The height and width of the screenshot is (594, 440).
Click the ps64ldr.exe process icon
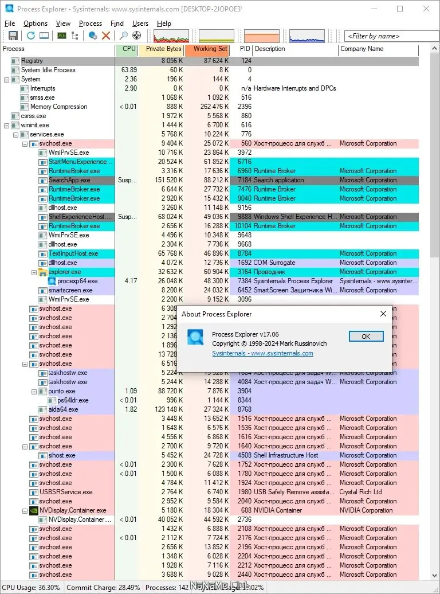coord(52,400)
